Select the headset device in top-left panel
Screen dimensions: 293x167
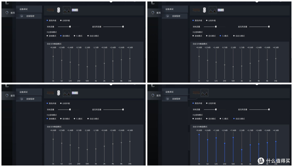tap(67, 10)
